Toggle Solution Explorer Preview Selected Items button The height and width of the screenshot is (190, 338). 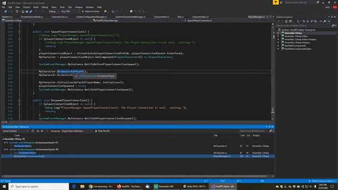coord(328,21)
